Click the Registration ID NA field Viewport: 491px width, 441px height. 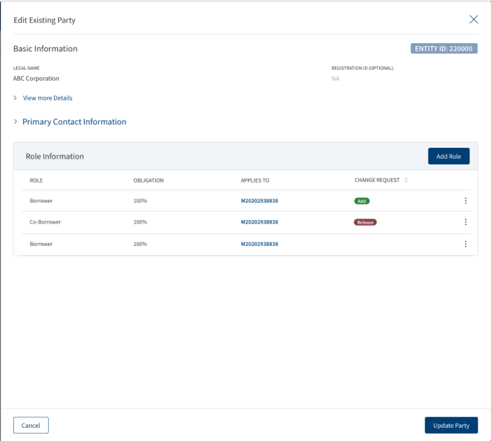[335, 79]
